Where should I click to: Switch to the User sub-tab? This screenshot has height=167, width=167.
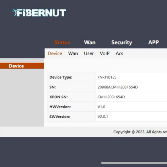[x=89, y=53]
